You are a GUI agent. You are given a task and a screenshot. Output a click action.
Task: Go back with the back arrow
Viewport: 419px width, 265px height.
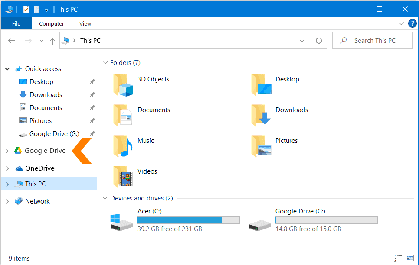tap(11, 41)
